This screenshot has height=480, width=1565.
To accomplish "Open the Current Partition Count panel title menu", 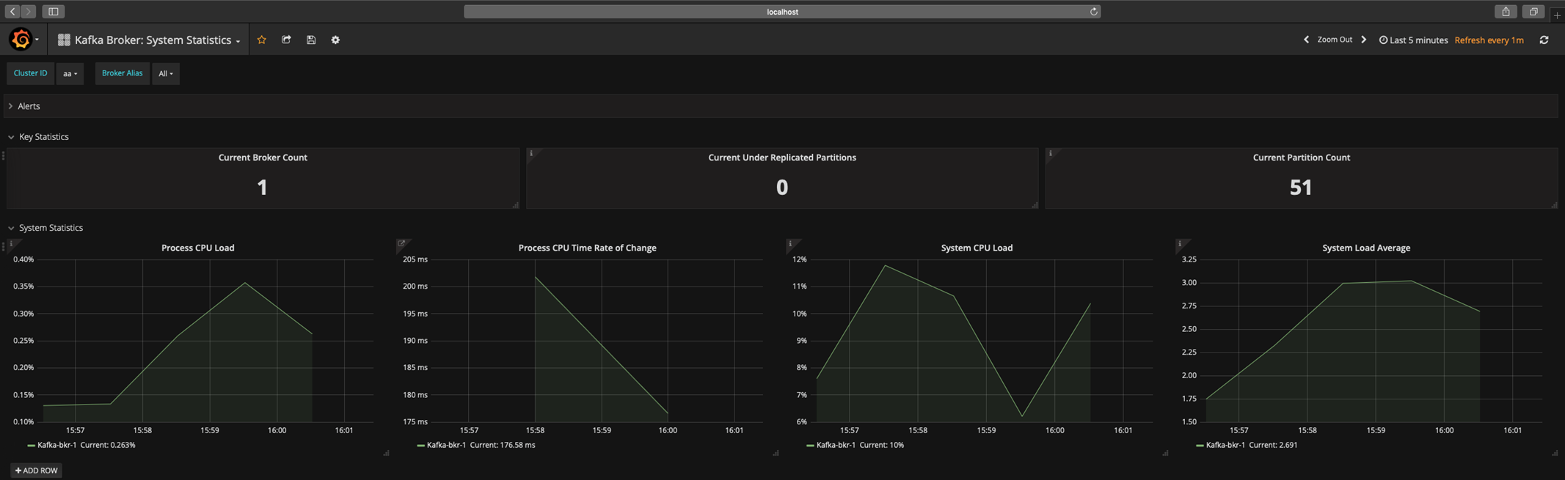I will click(x=1302, y=158).
